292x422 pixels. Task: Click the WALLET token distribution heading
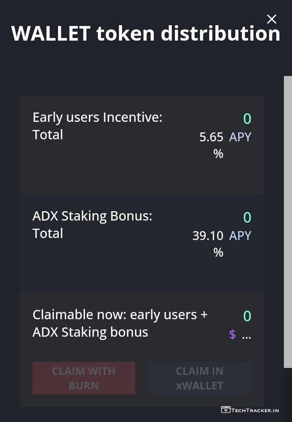[x=146, y=33]
